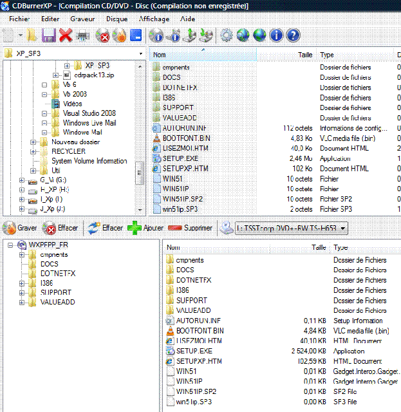This screenshot has height=412, width=401.
Task: Click the globe icon left of blue info icon
Action: point(259,35)
